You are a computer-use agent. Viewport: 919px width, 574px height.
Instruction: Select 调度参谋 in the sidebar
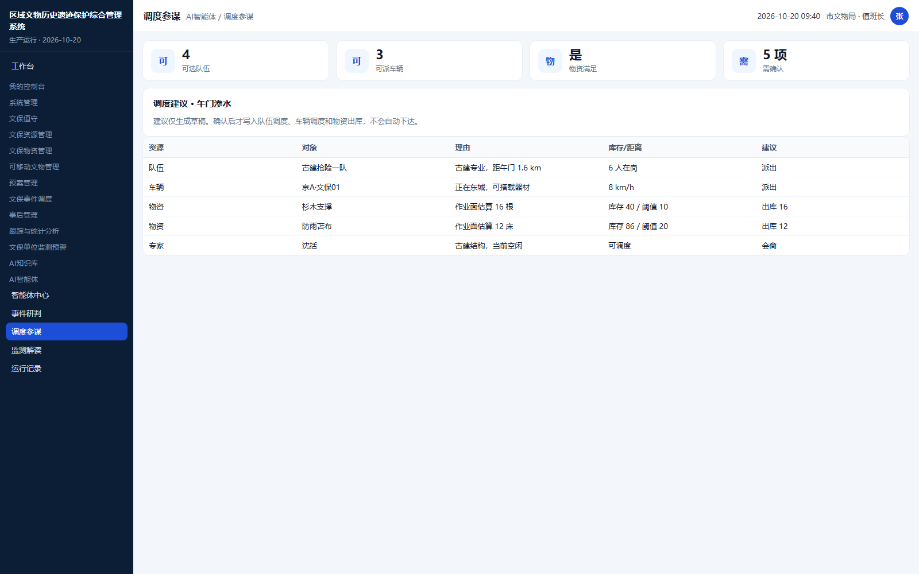[67, 332]
